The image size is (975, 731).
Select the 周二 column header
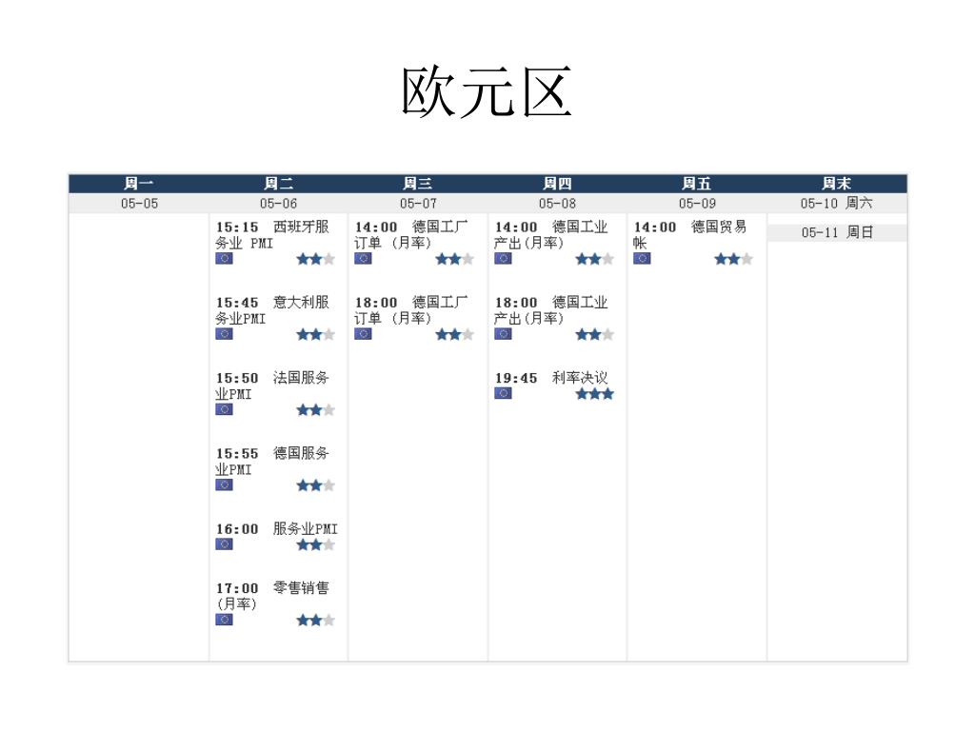pos(279,184)
